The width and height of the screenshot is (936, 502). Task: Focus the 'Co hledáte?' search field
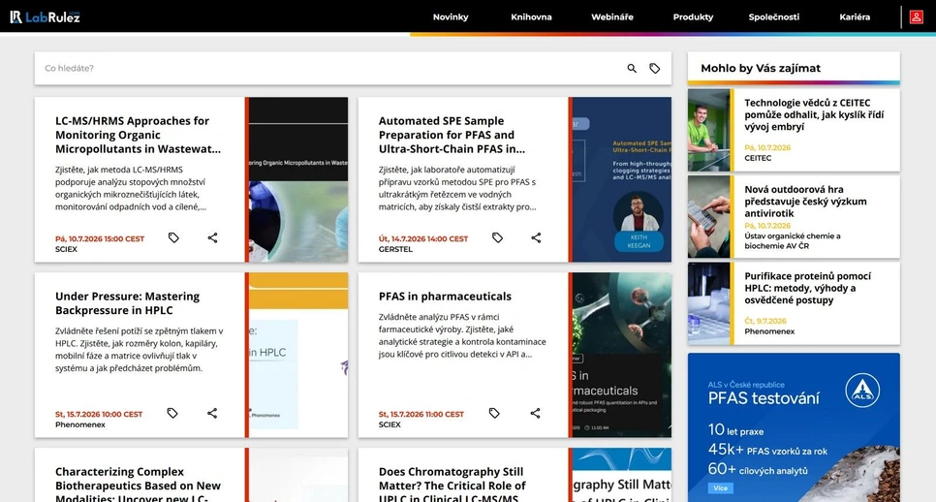click(328, 68)
